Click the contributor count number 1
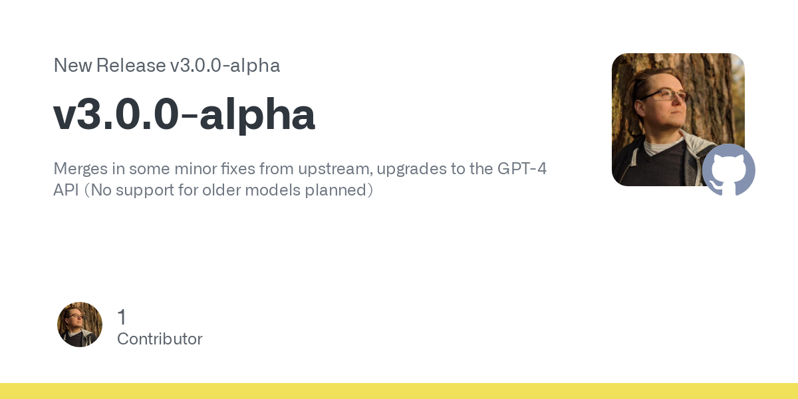The image size is (798, 399). 122,317
